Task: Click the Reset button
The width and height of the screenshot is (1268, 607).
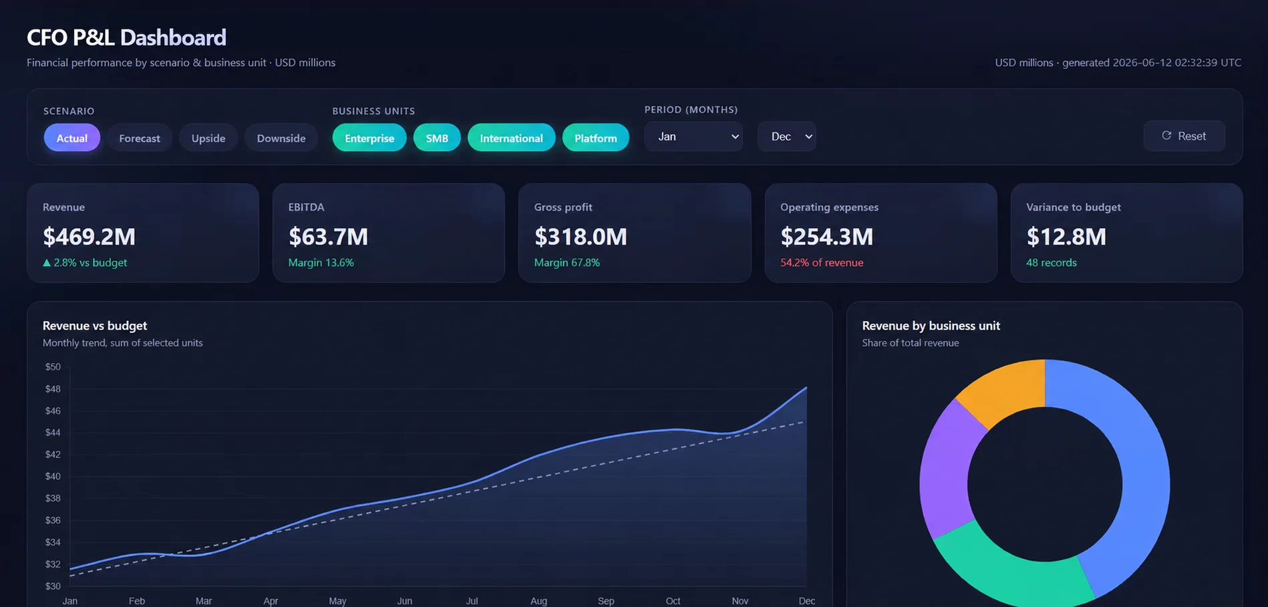Action: click(x=1184, y=136)
